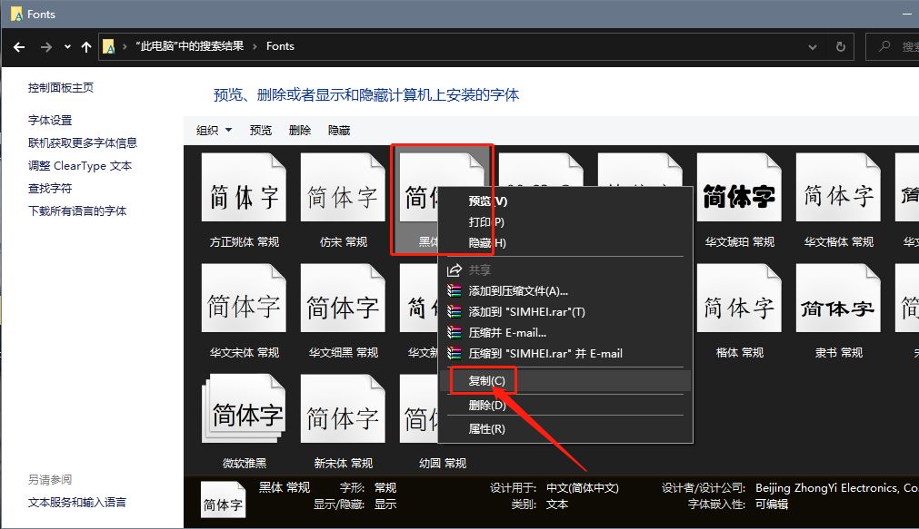Select the 幼圆 常规 font icon

pos(419,408)
